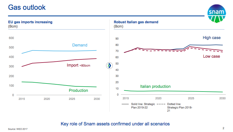Image resolution: width=233 pixels, height=132 pixels.
Task: Click the 'Import' series label
Action: click(72, 65)
